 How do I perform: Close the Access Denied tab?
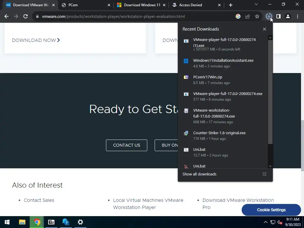click(x=219, y=5)
